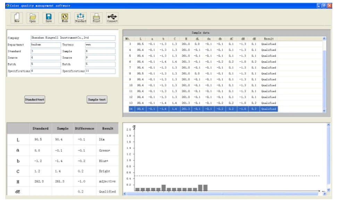Select the Mode toolbar icon
343x202 pixels.
pyautogui.click(x=65, y=18)
